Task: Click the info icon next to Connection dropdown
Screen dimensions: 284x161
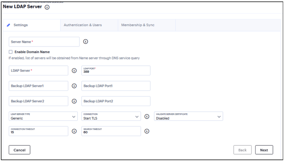Action: (x=147, y=117)
